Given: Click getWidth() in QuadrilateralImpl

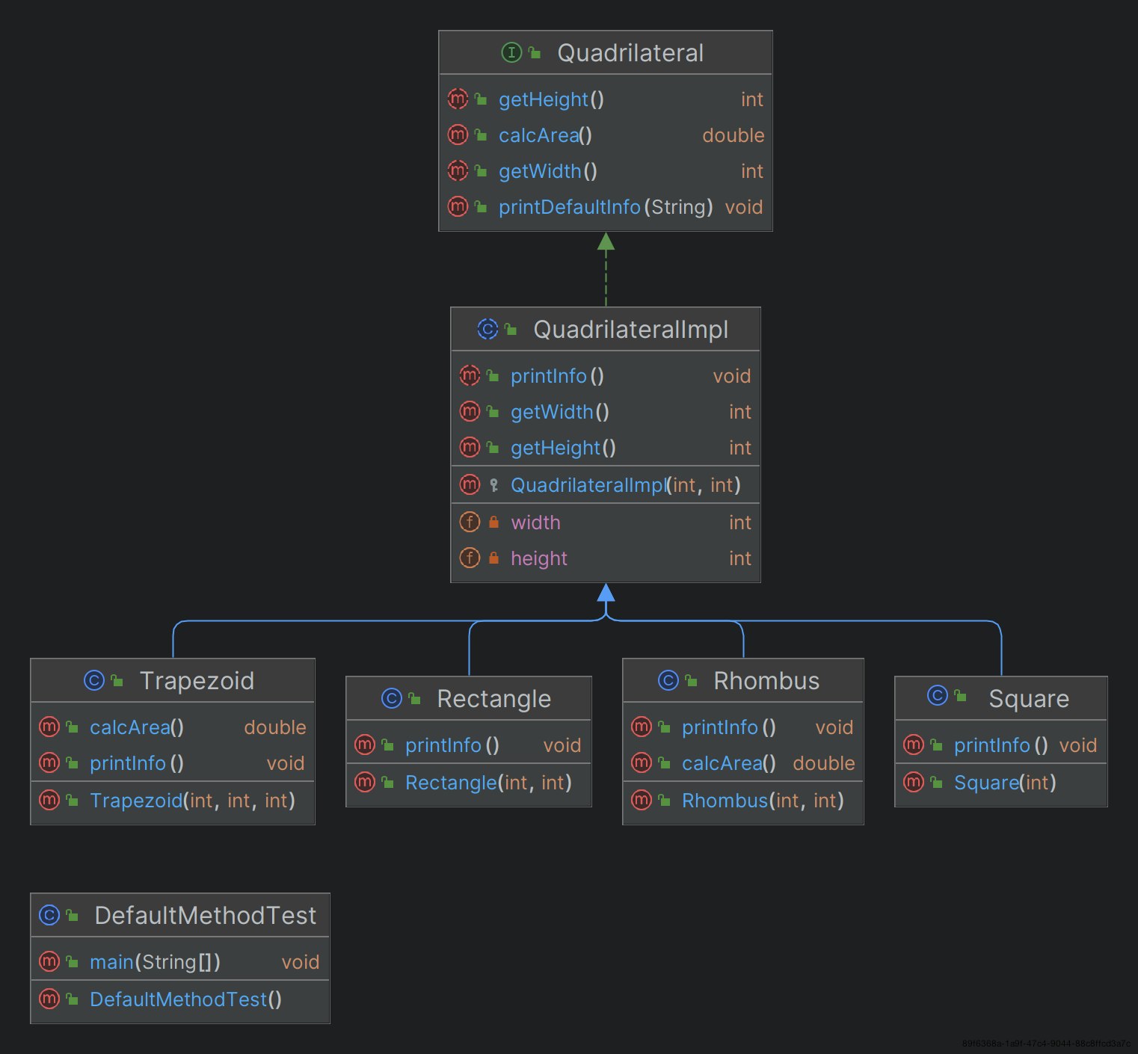Looking at the screenshot, I should pyautogui.click(x=560, y=412).
